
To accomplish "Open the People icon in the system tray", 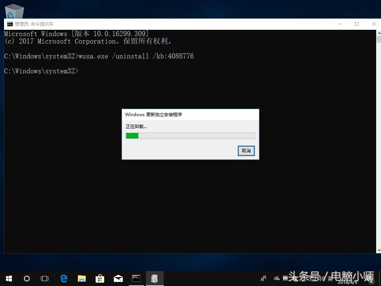I will point(263,278).
